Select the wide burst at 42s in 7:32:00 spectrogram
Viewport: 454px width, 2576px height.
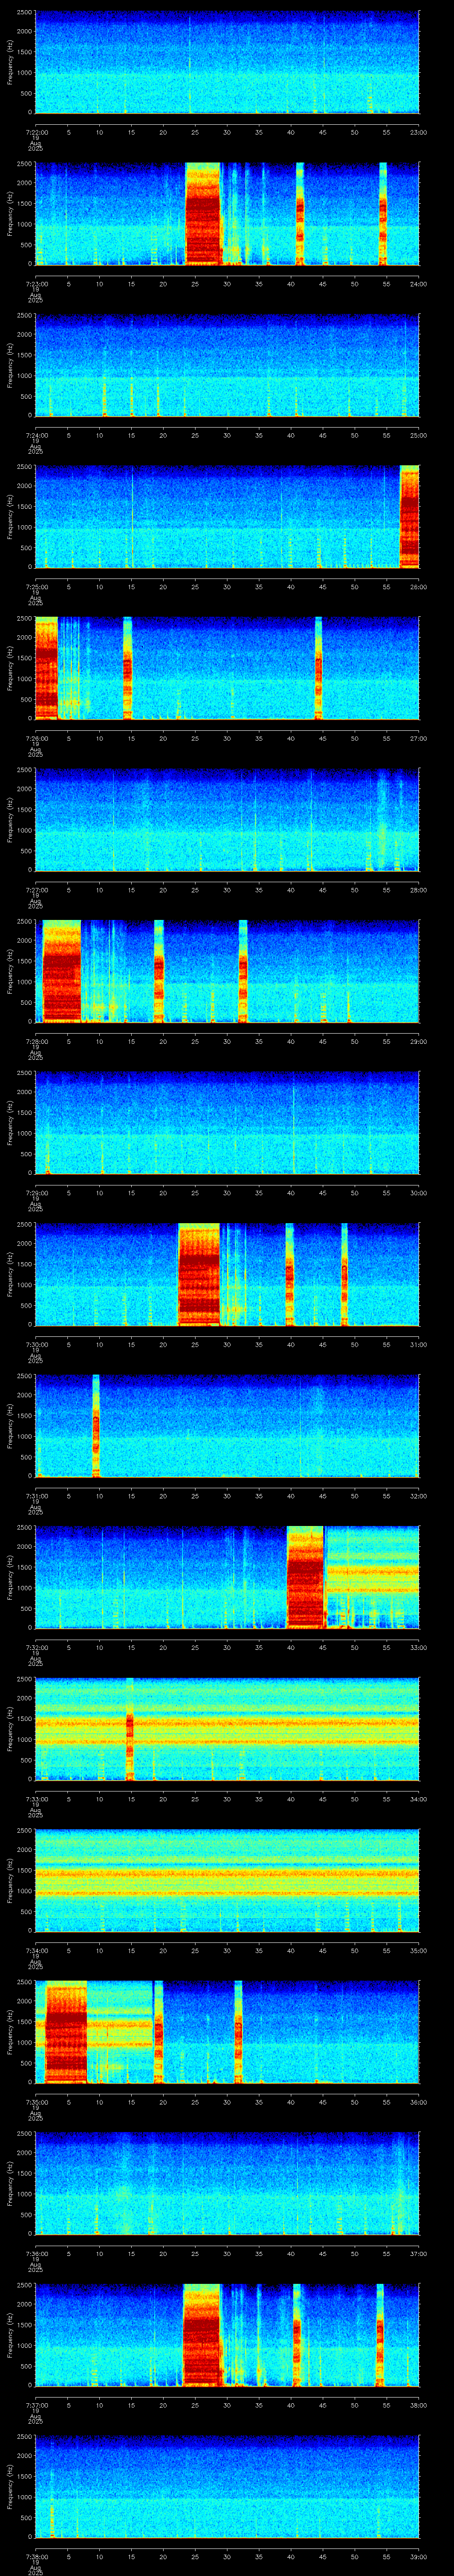(x=305, y=1577)
